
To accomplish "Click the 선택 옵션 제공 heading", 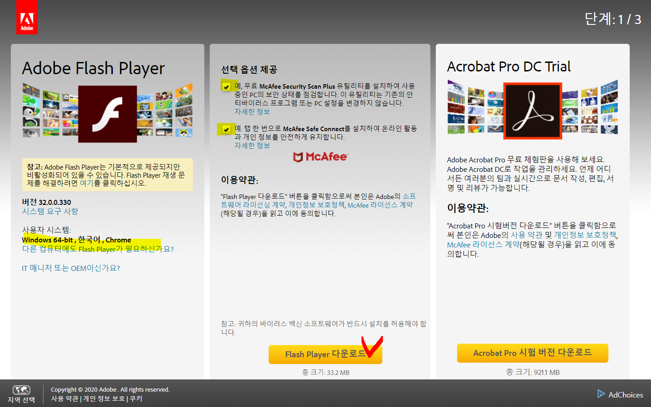I will coord(249,70).
